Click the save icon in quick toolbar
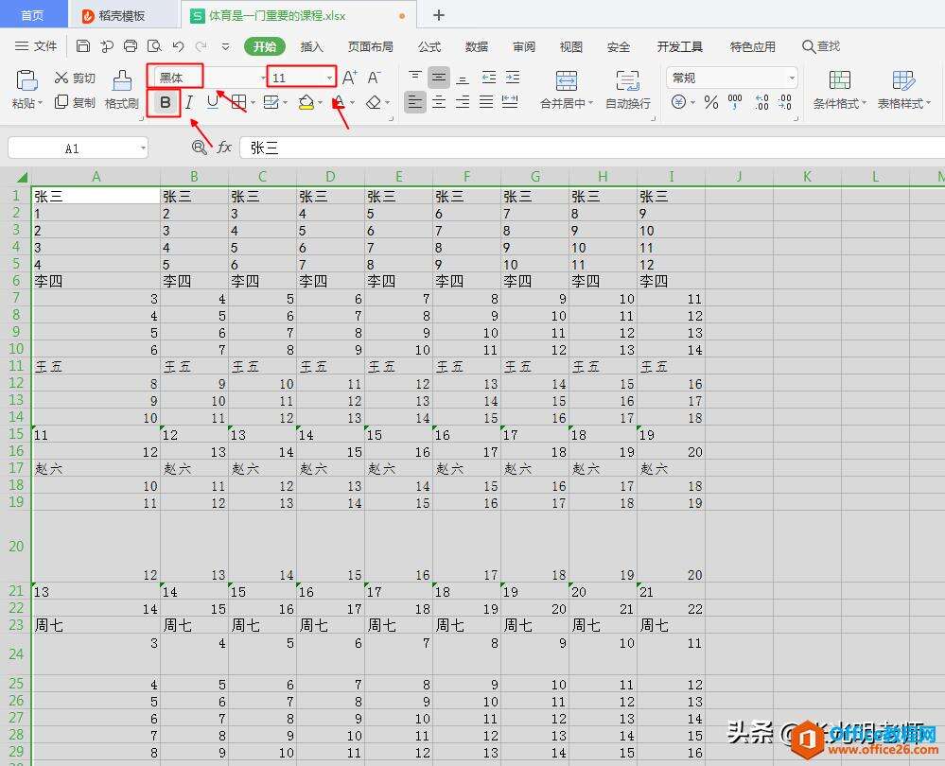The image size is (945, 766). 83,46
